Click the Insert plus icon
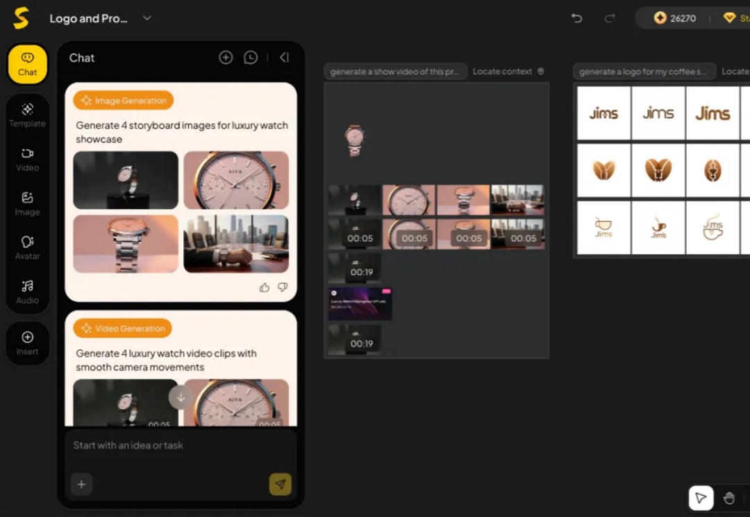Image resolution: width=750 pixels, height=517 pixels. (28, 338)
